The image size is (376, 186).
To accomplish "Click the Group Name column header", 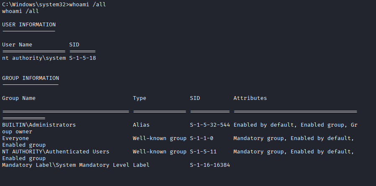I will pos(19,98).
